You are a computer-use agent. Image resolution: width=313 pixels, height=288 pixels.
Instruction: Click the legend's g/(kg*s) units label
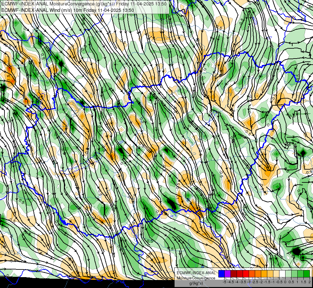point(196,284)
